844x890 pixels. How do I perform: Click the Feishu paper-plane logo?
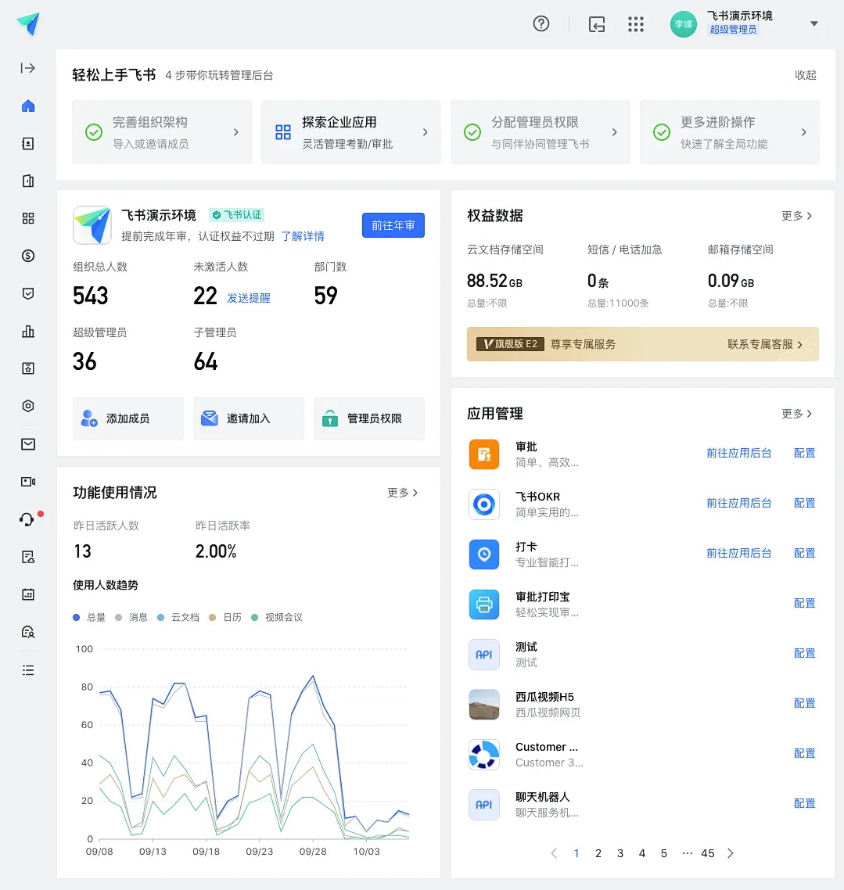coord(28,23)
